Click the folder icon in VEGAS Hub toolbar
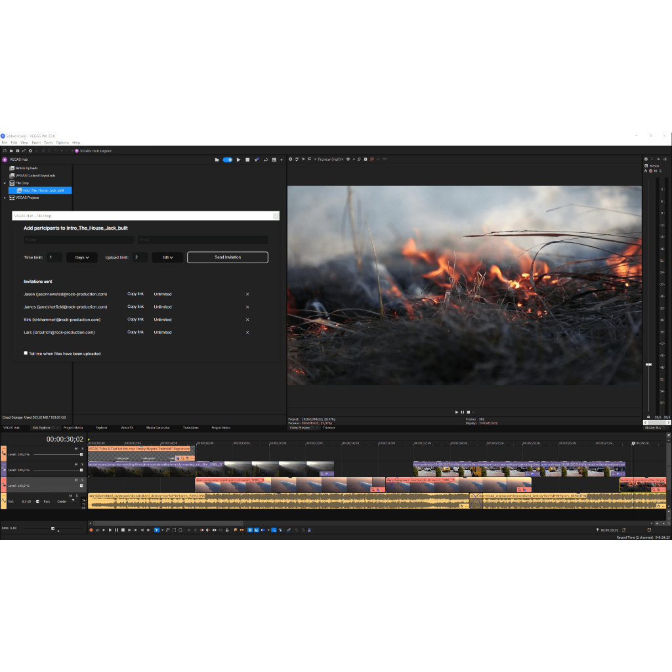The image size is (672, 672). [217, 159]
